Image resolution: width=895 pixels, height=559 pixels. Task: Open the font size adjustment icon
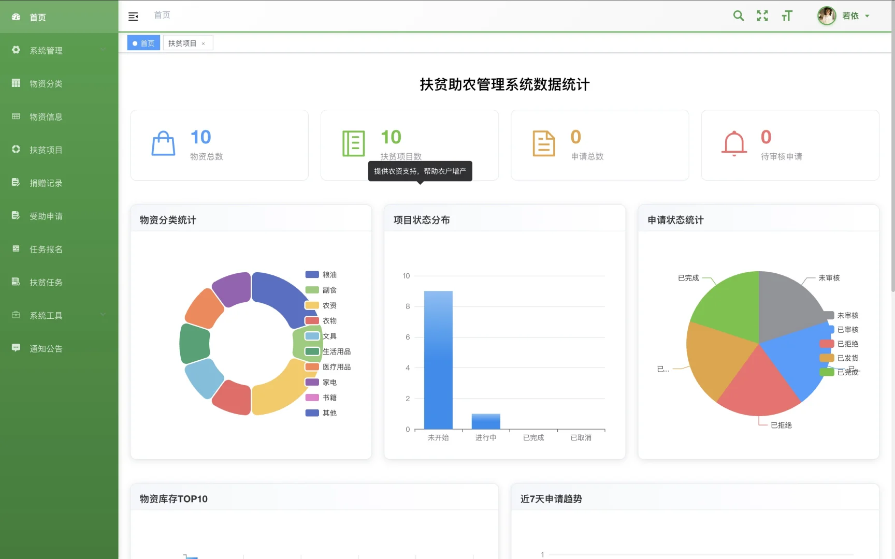(x=787, y=16)
